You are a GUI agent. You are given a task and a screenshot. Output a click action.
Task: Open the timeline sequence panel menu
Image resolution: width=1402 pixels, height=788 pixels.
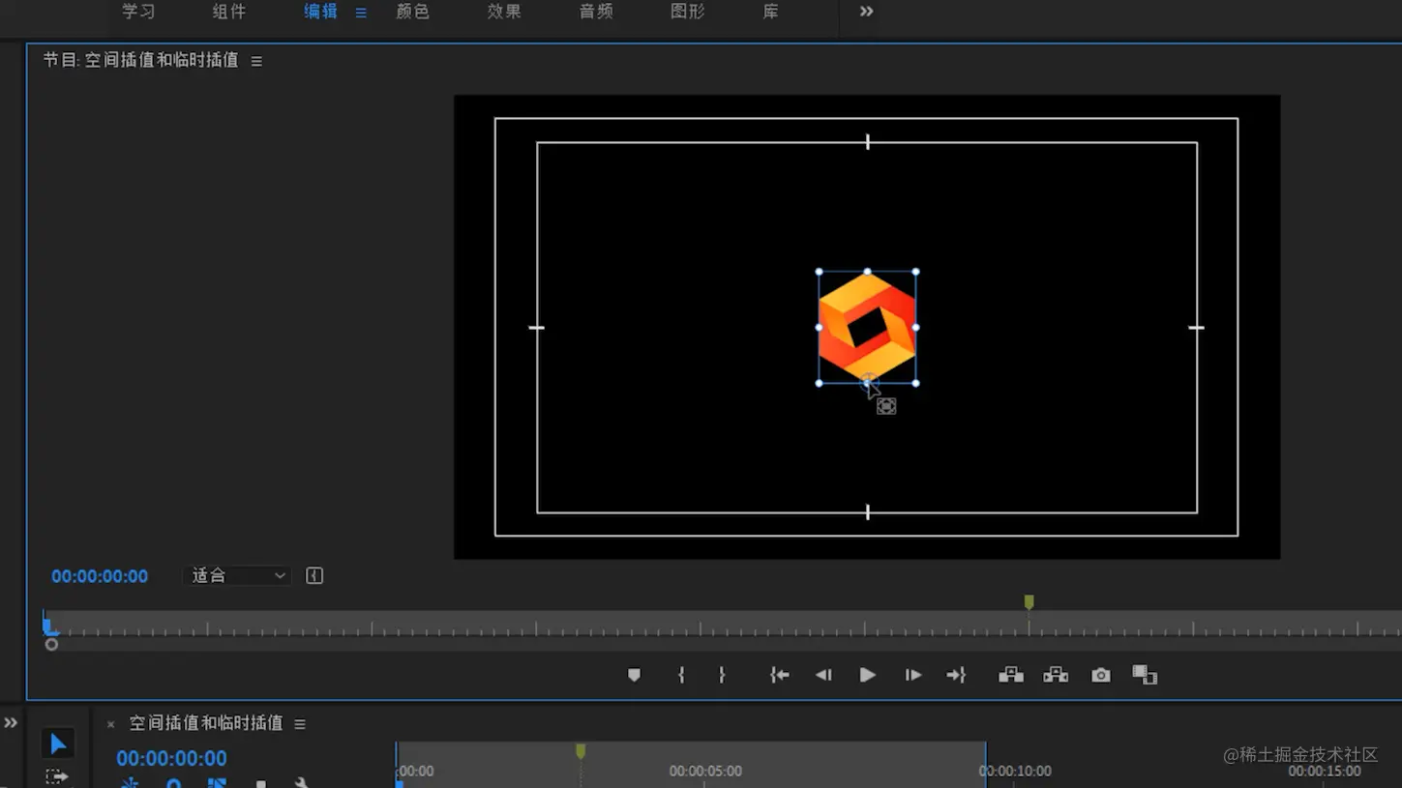click(x=300, y=724)
